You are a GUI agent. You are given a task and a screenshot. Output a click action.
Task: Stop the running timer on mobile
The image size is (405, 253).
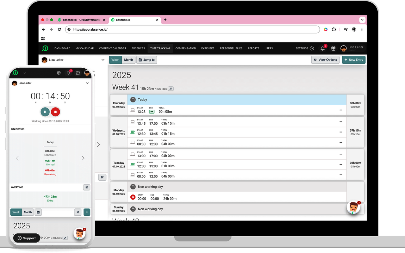pyautogui.click(x=55, y=112)
